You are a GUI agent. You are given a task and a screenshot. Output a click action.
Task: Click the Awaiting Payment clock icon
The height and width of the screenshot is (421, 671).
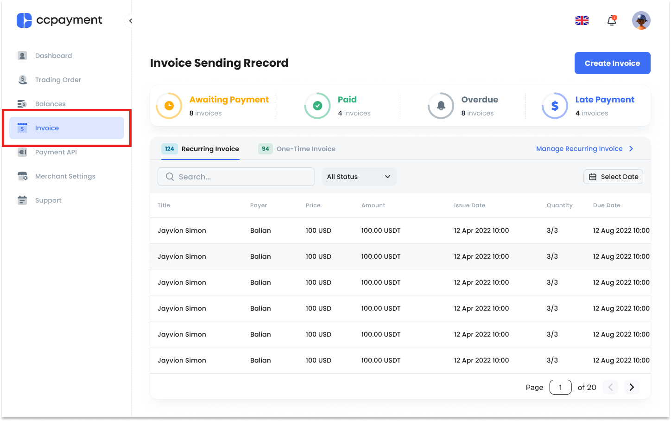coord(169,106)
